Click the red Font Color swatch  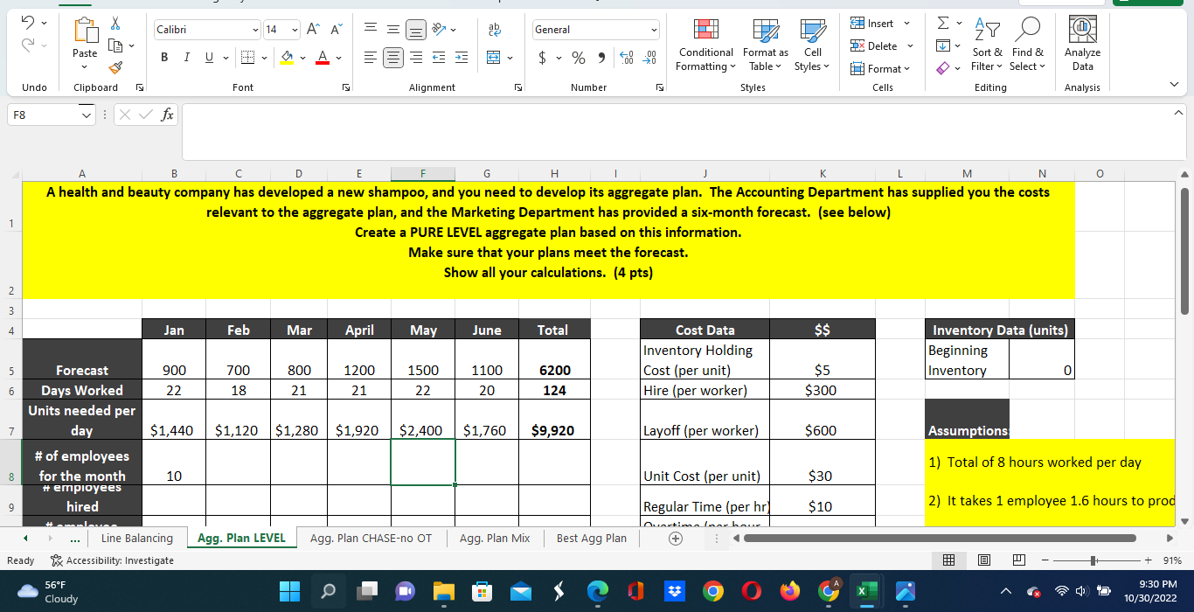pos(323,58)
